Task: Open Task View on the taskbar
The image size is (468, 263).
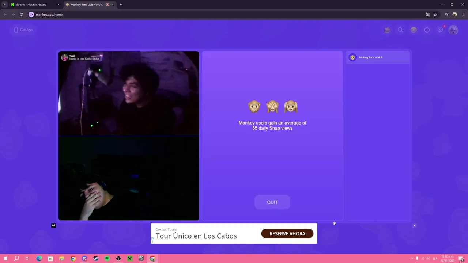Action: coord(27,259)
